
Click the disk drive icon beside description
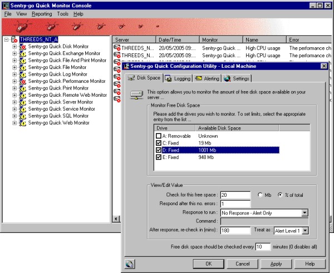[136, 95]
